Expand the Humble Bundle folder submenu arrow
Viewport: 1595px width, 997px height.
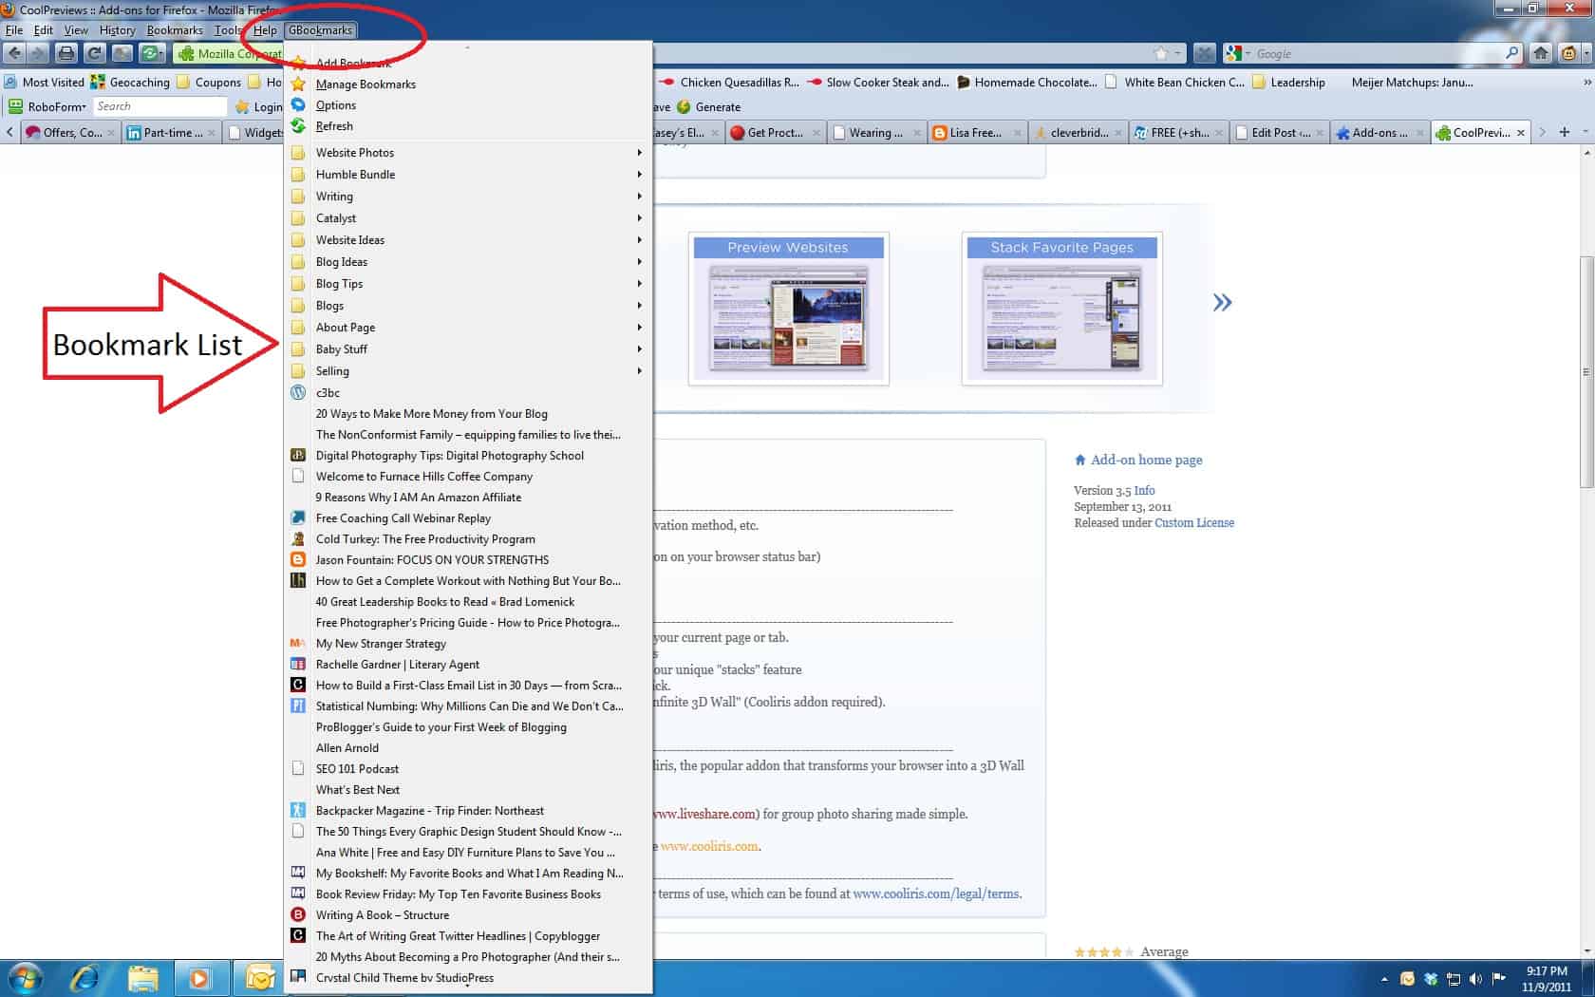click(x=640, y=175)
